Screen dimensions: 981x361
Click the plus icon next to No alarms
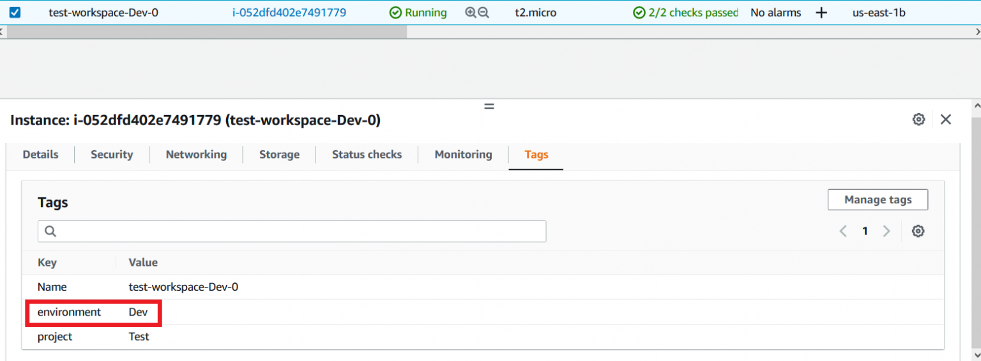(x=821, y=13)
